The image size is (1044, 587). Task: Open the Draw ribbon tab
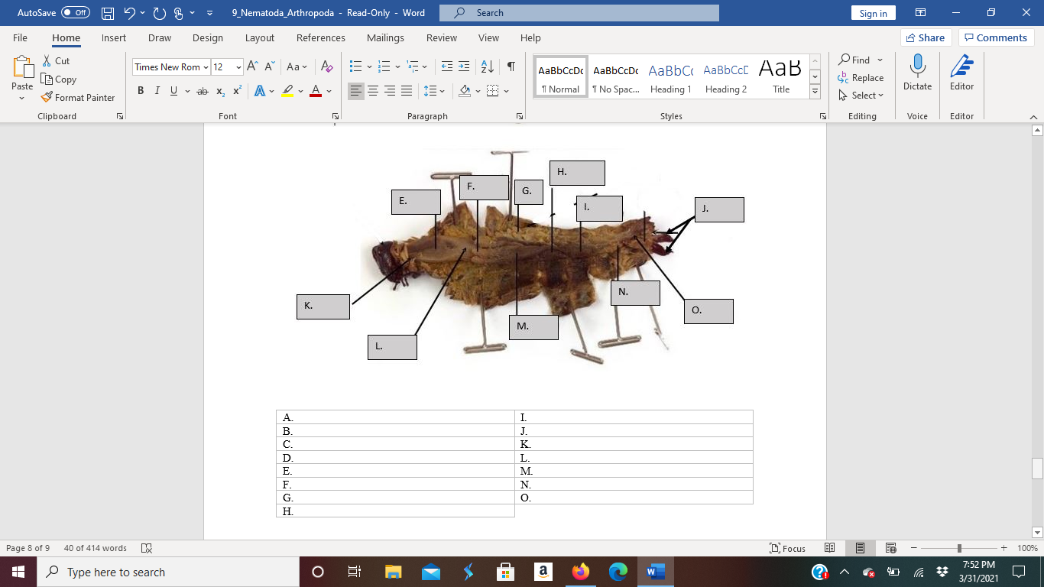[160, 37]
